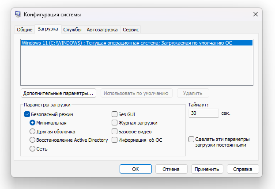Go to the Автозагрузка tab
The image size is (275, 189).
102,30
